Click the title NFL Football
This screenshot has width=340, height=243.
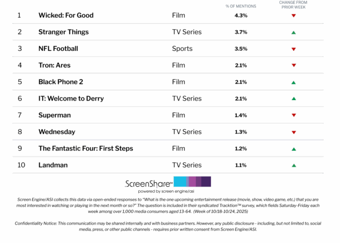(58, 49)
